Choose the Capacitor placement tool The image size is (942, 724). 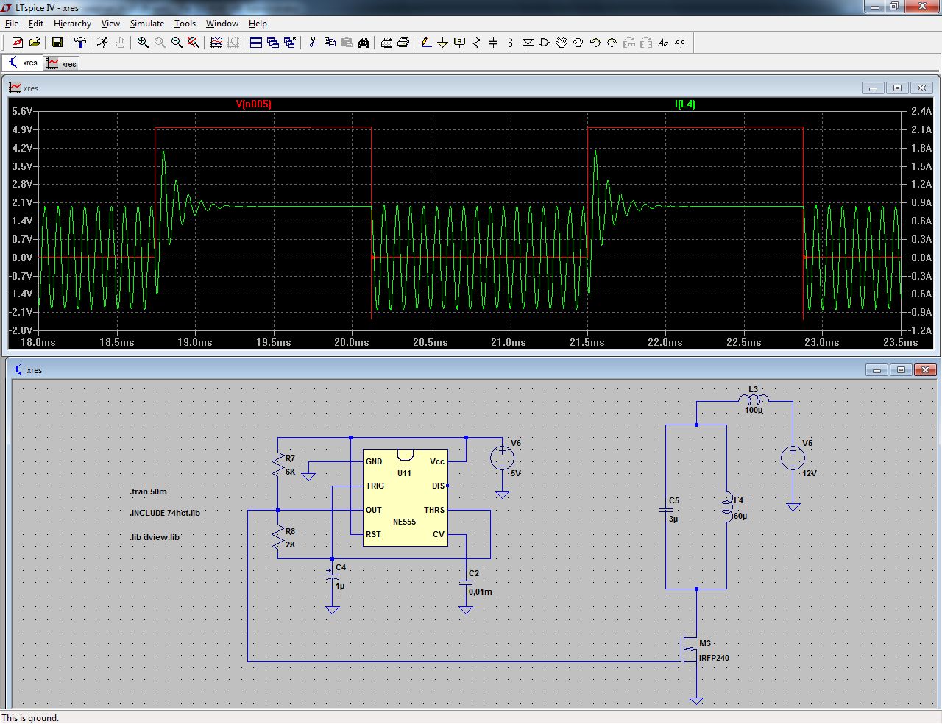493,43
